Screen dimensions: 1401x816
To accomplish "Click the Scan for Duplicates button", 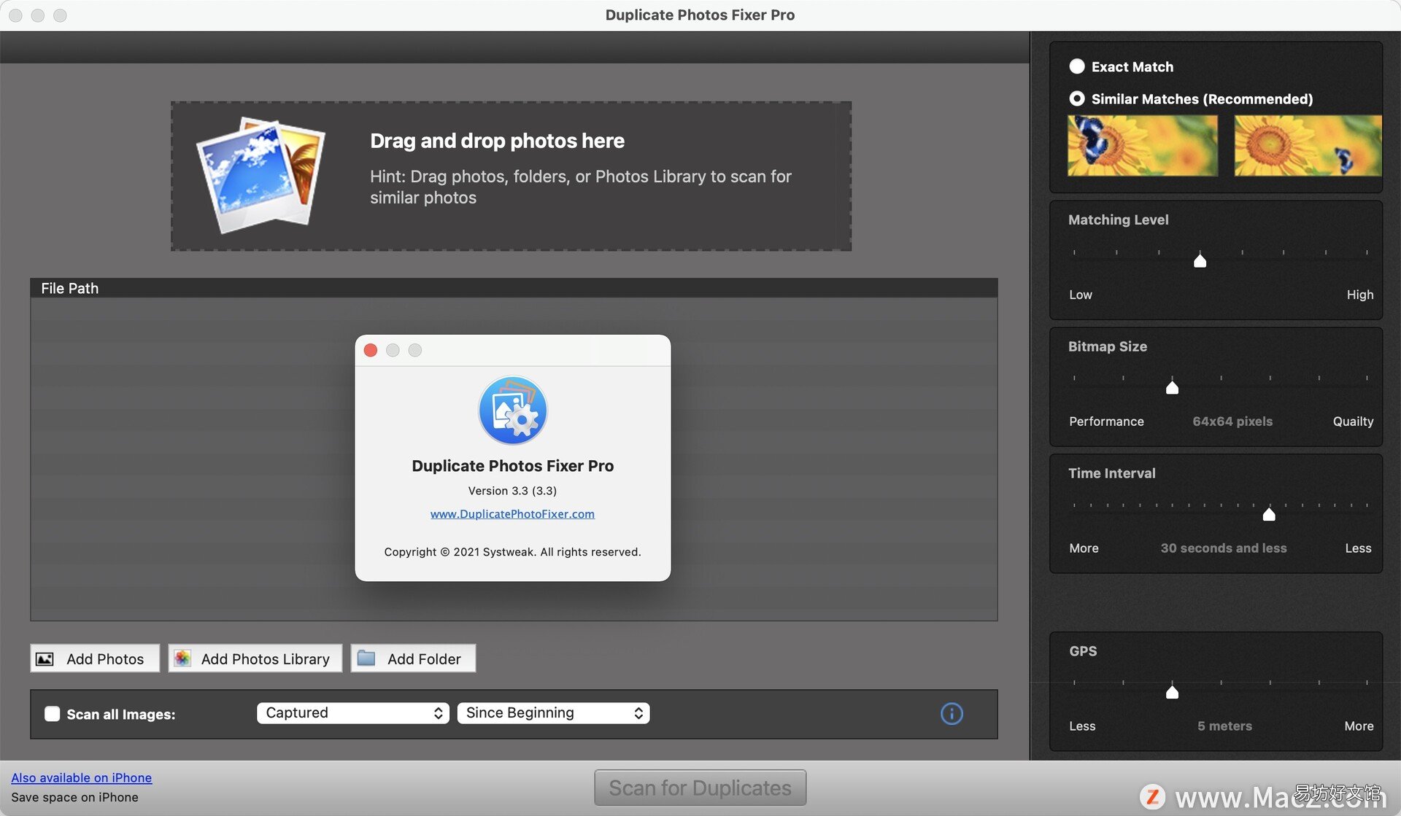I will tap(700, 788).
